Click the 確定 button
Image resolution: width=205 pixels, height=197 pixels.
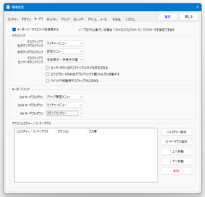[x=168, y=17]
